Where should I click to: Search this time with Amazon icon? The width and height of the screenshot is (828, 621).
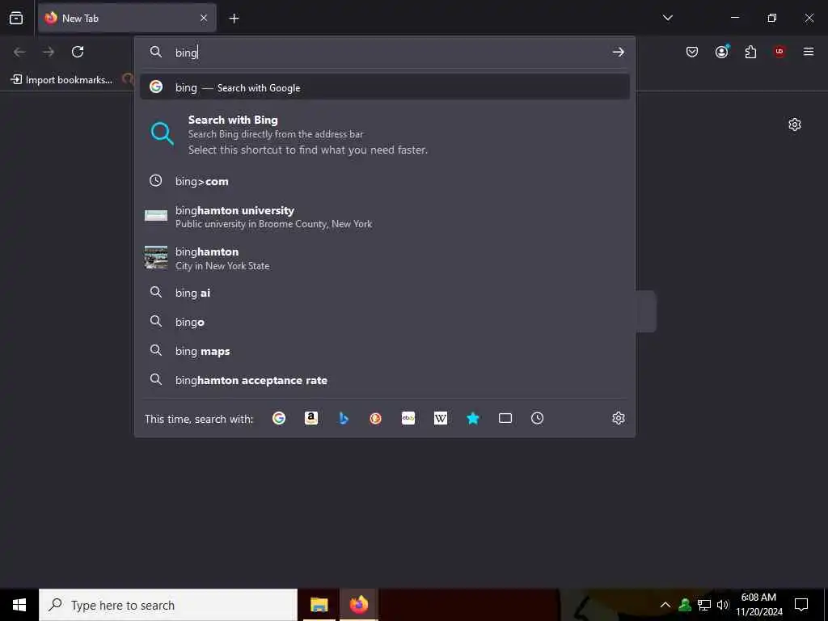[x=311, y=418]
